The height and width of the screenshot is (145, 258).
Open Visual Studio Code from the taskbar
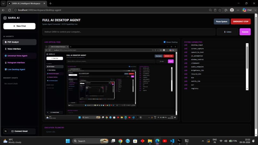(x=172, y=141)
